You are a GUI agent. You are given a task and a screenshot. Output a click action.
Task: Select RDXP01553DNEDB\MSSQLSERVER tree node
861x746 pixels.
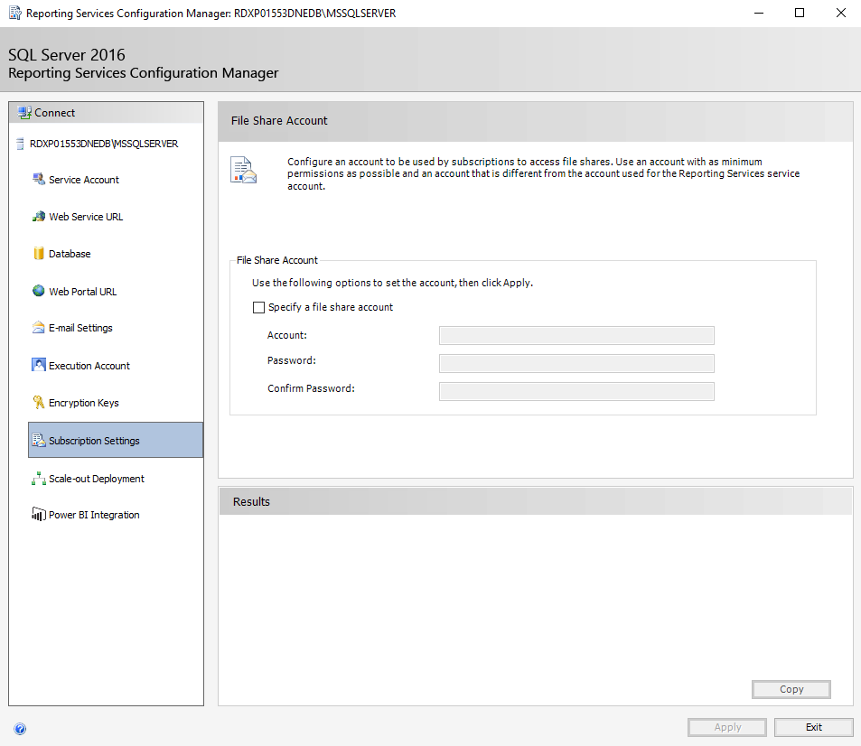tap(104, 144)
